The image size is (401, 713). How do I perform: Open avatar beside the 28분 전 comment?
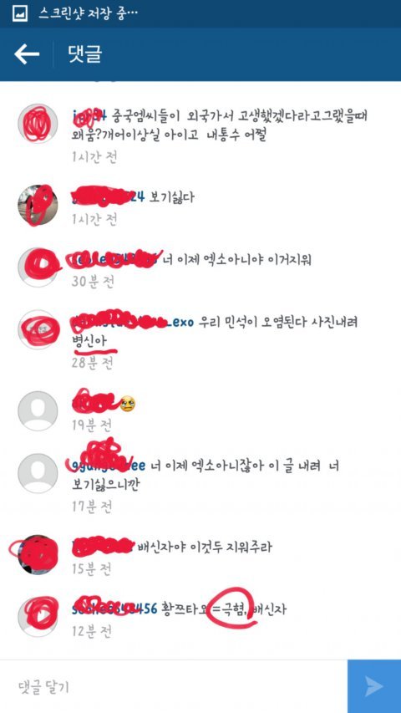pyautogui.click(x=38, y=329)
